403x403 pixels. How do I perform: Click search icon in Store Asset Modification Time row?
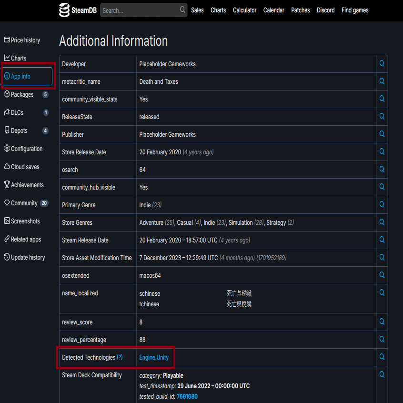pos(382,257)
